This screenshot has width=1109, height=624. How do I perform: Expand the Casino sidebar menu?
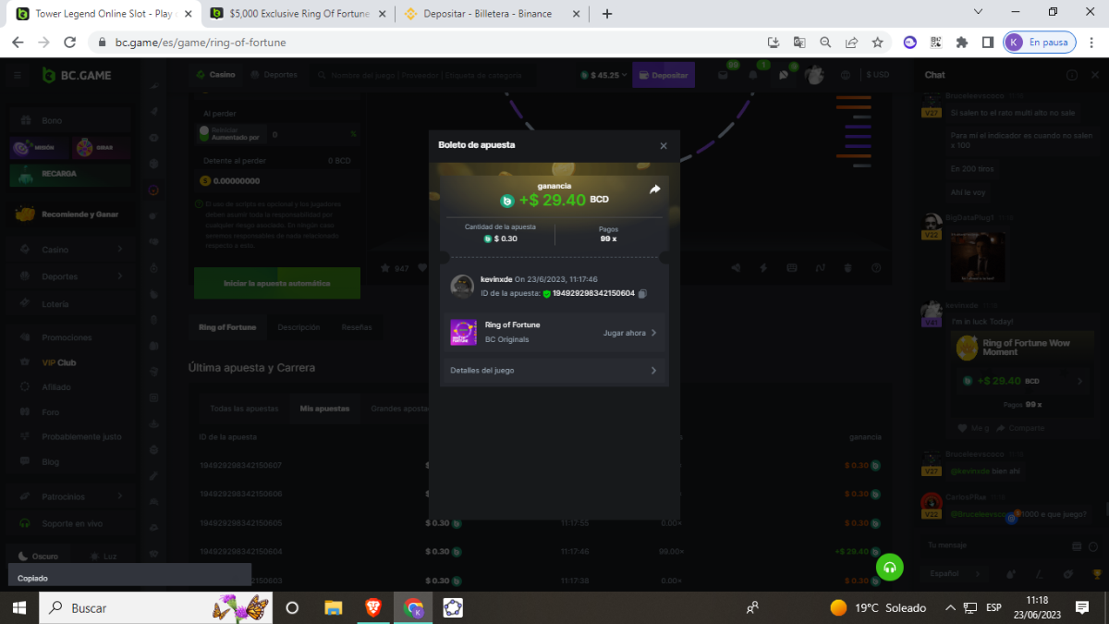[x=81, y=250]
